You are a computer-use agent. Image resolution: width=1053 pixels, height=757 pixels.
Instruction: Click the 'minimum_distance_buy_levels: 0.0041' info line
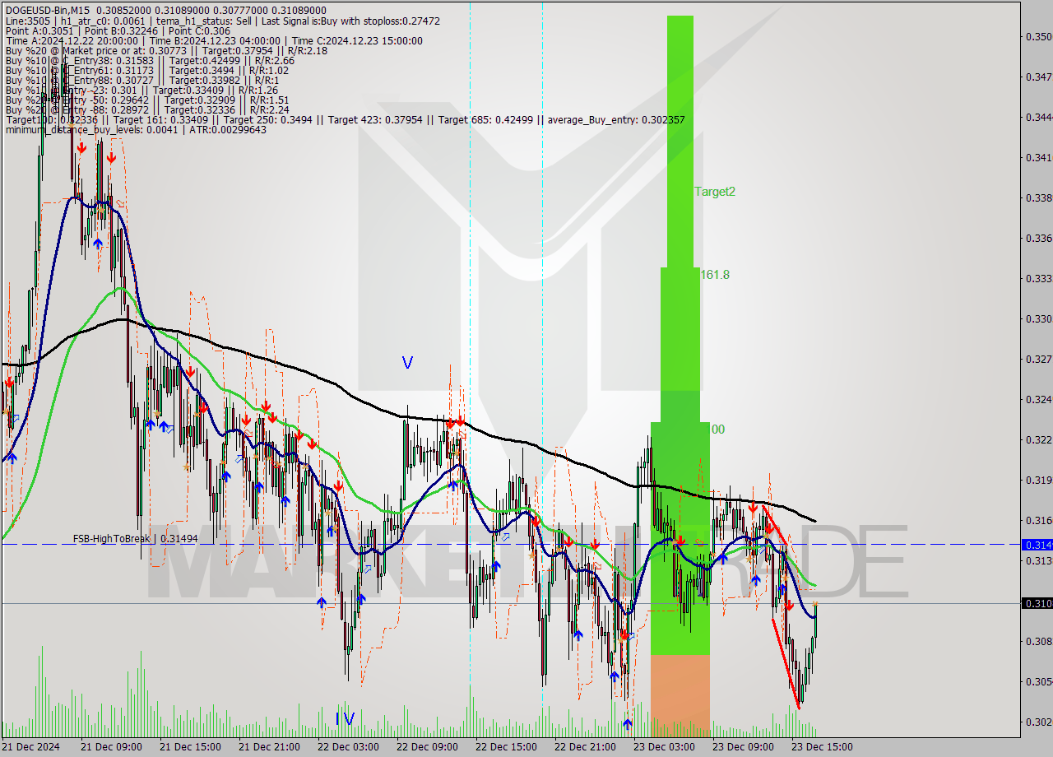[136, 129]
